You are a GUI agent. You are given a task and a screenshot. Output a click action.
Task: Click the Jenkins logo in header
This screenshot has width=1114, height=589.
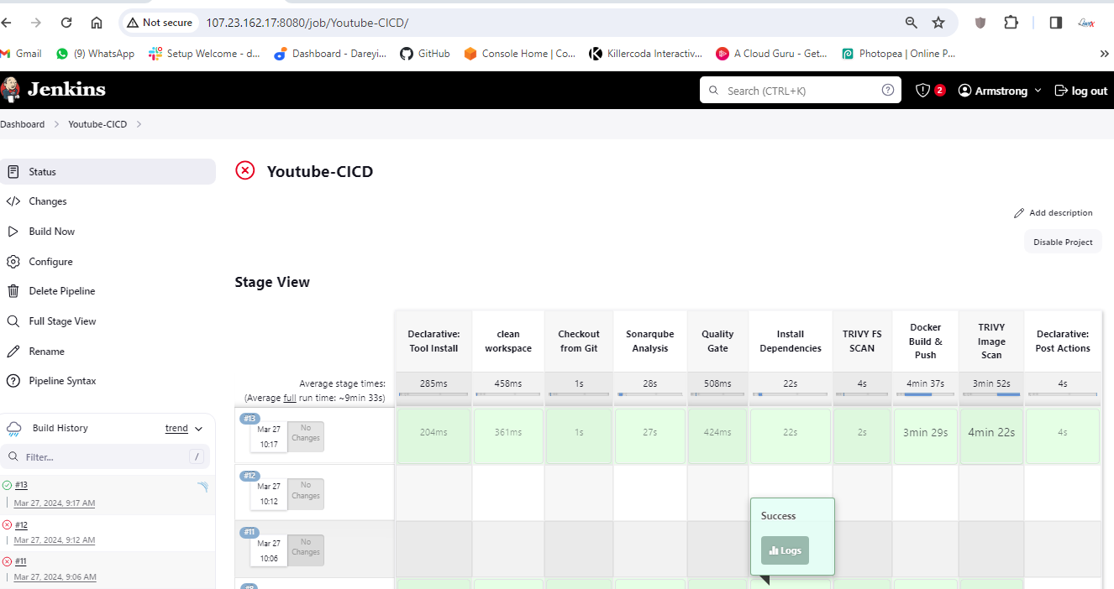coord(54,90)
